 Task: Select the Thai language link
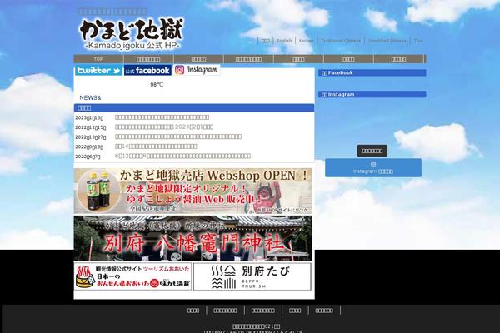pos(418,41)
